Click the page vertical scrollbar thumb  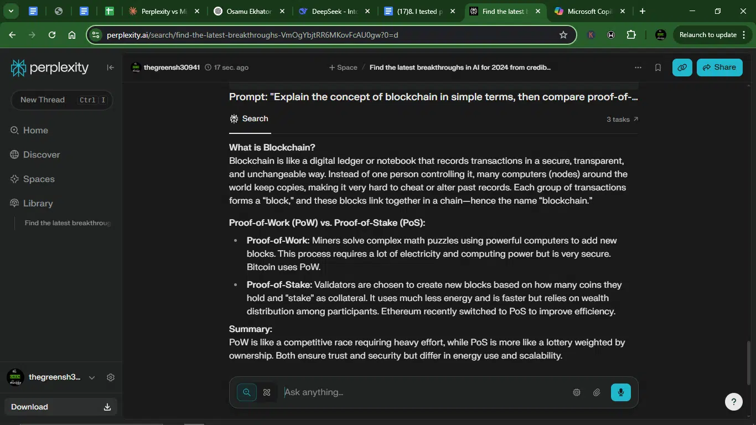pyautogui.click(x=749, y=362)
